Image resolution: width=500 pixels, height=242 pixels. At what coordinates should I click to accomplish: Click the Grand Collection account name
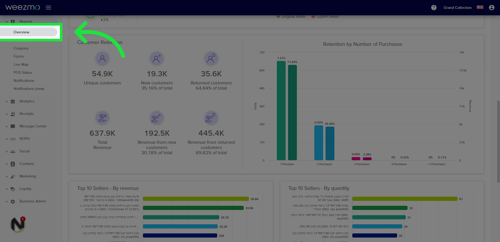pos(458,8)
